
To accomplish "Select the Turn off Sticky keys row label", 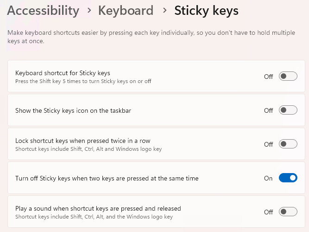I will (x=107, y=178).
